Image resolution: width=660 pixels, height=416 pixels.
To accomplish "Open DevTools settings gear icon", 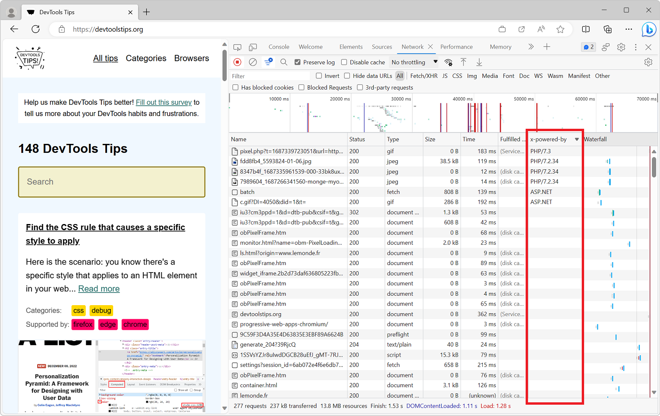I will (621, 47).
